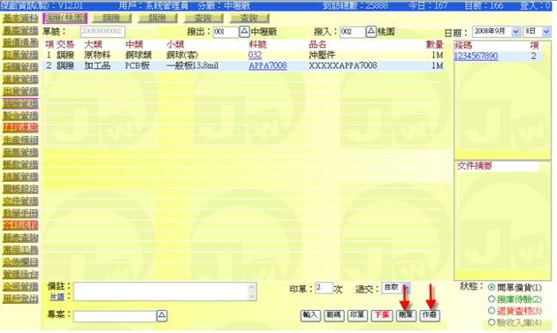This screenshot has height=333, width=557.
Task: Select 開單備貨(1) status radio button
Action: click(x=492, y=287)
